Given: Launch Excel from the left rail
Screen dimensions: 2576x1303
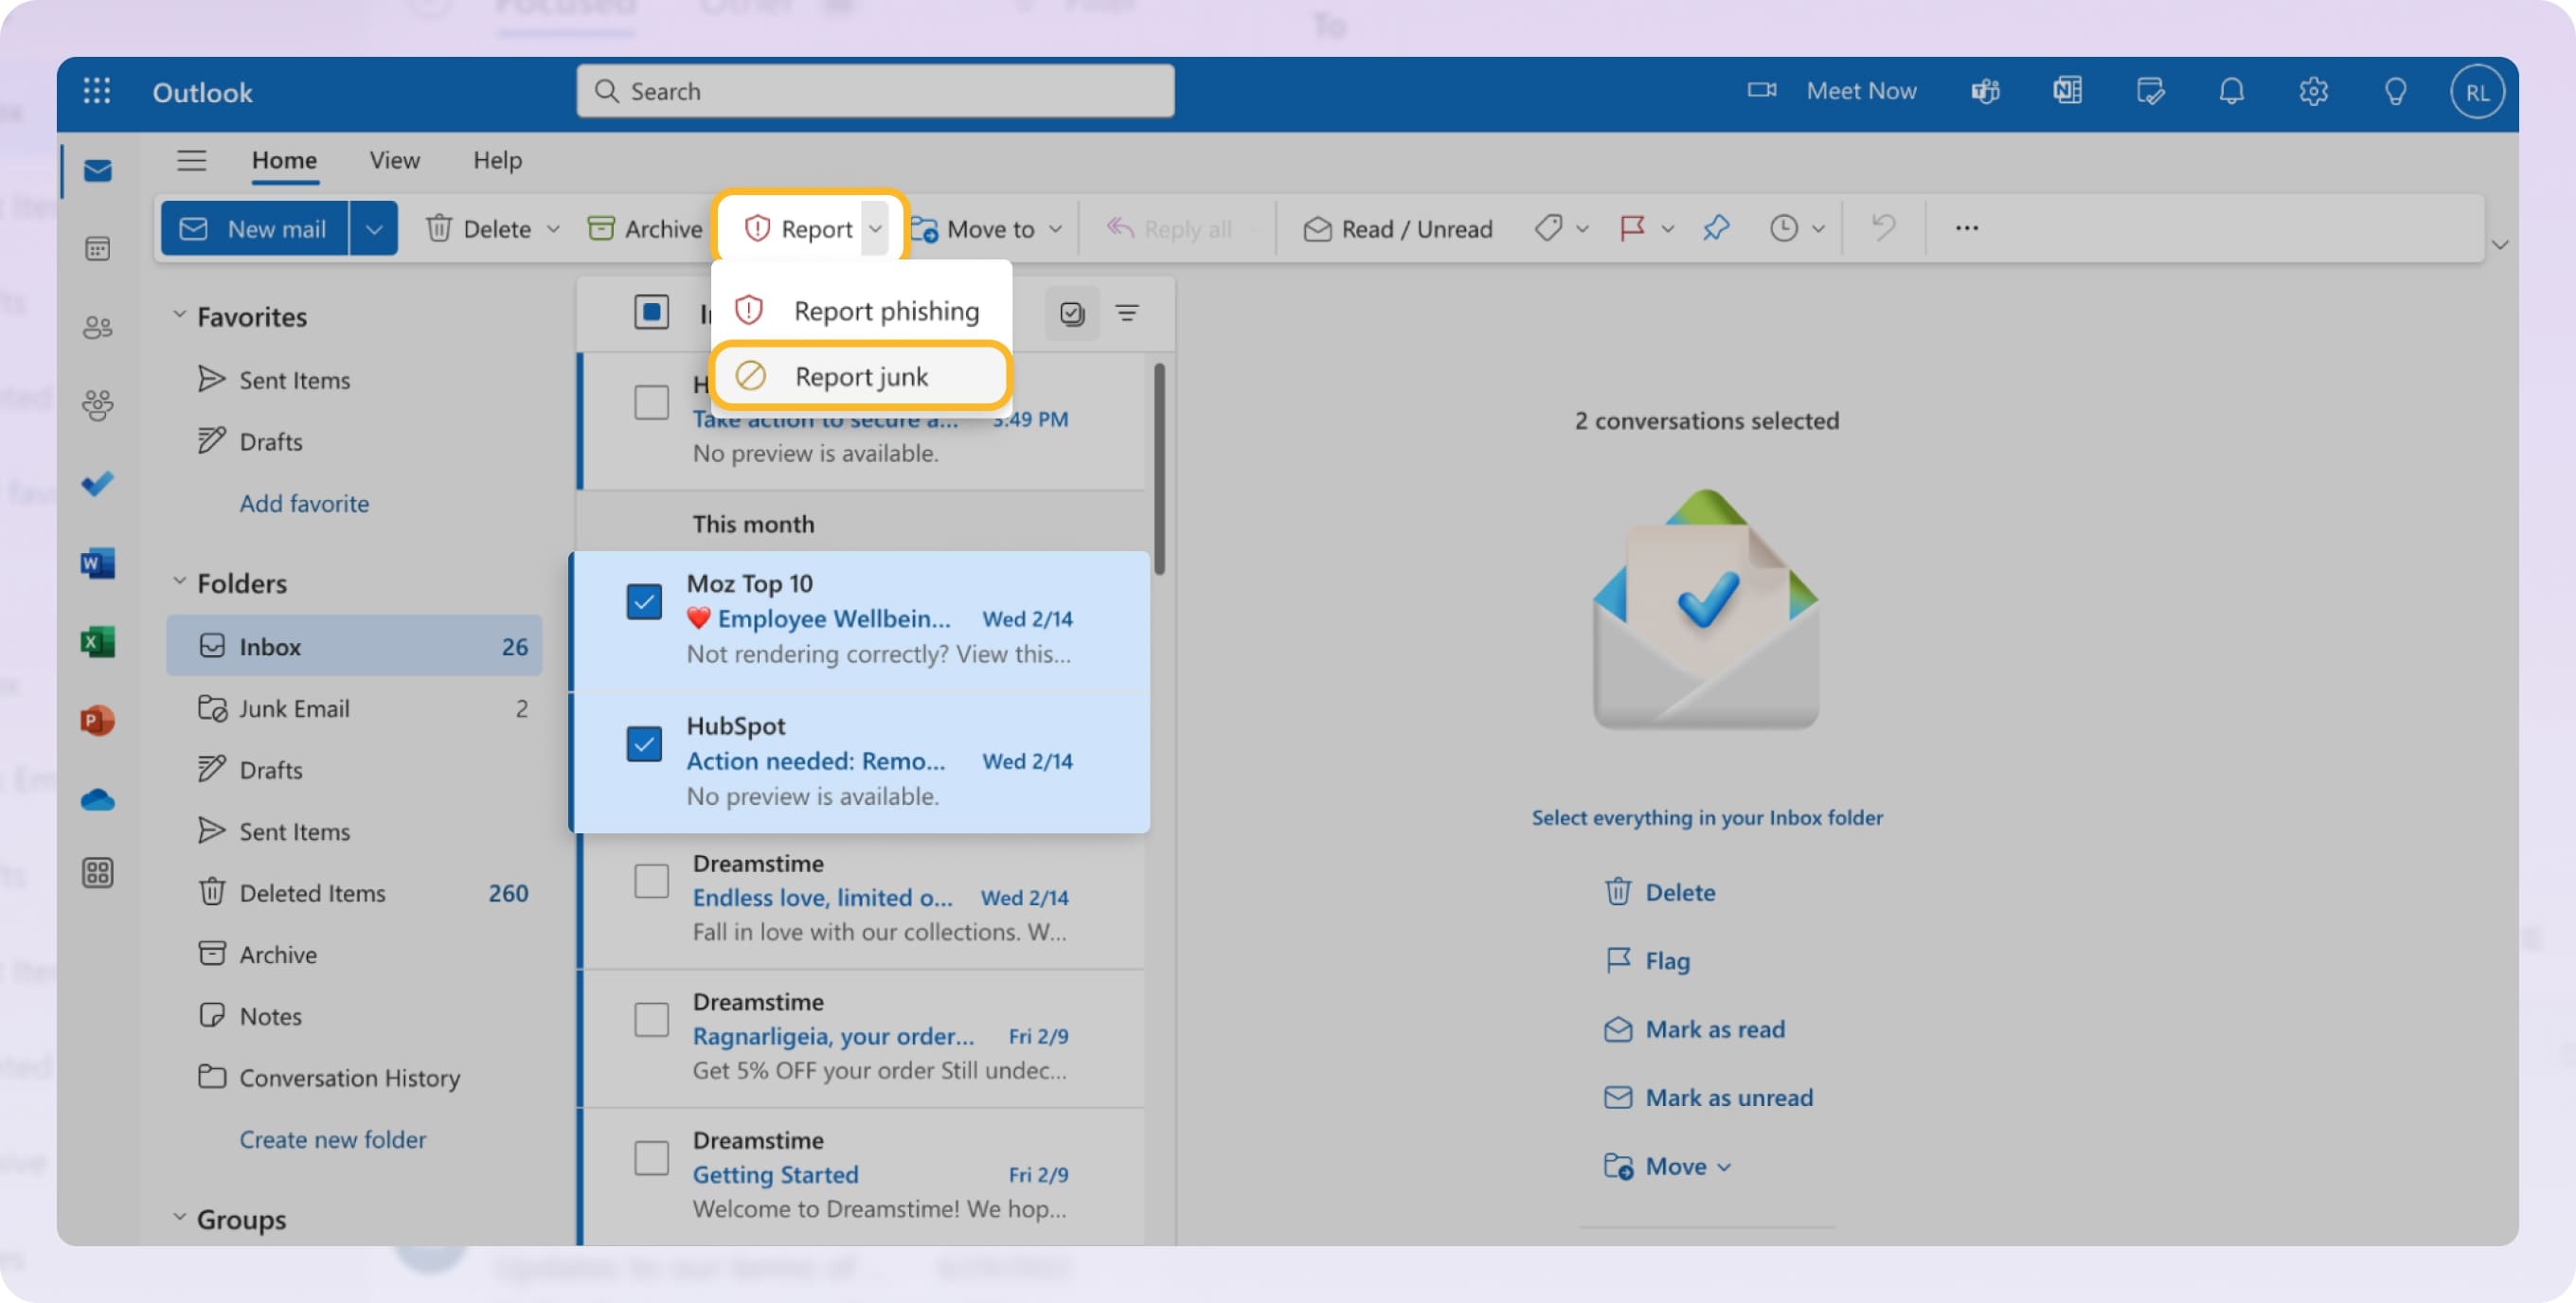Looking at the screenshot, I should pyautogui.click(x=97, y=641).
